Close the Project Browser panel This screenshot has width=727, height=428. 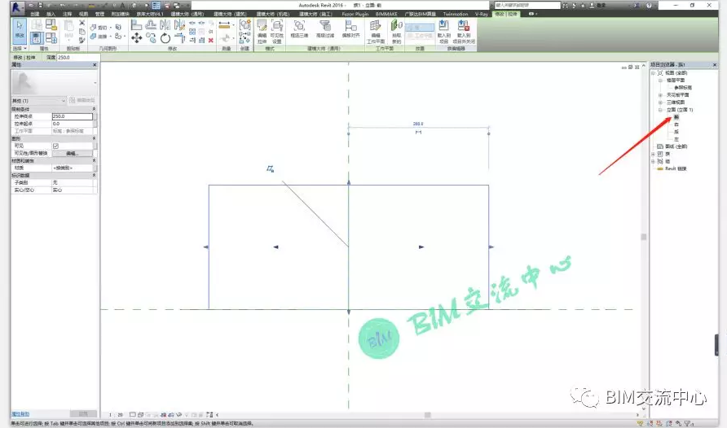pos(715,65)
